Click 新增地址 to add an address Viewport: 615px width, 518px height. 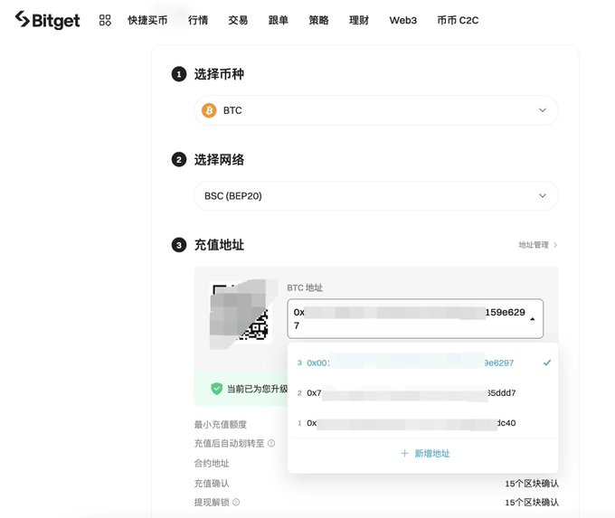pyautogui.click(x=431, y=453)
